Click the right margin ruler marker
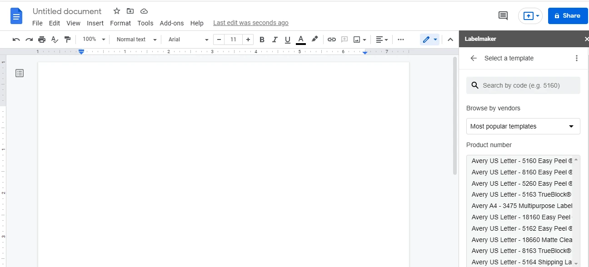 click(365, 53)
